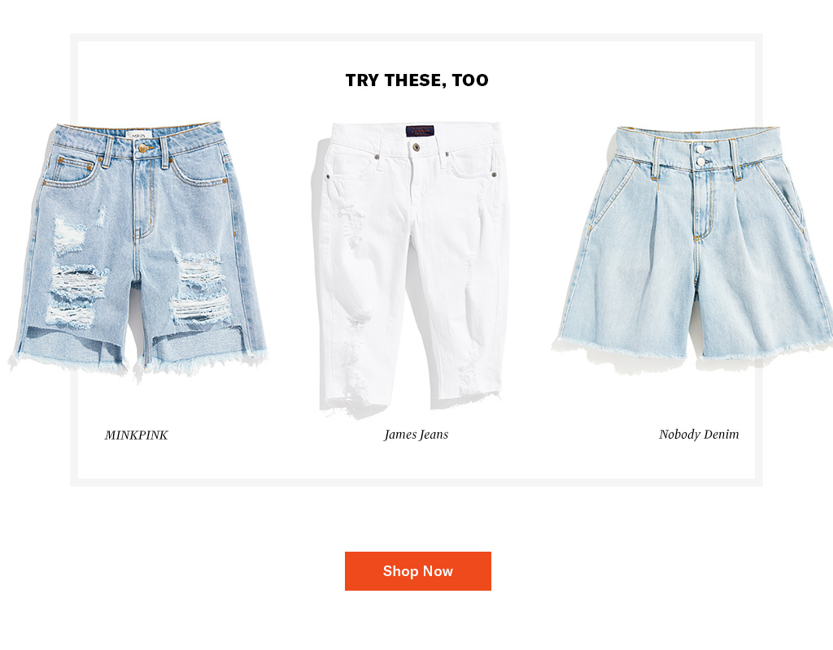Click copper waist button on MINKPINK shorts

coord(142,149)
